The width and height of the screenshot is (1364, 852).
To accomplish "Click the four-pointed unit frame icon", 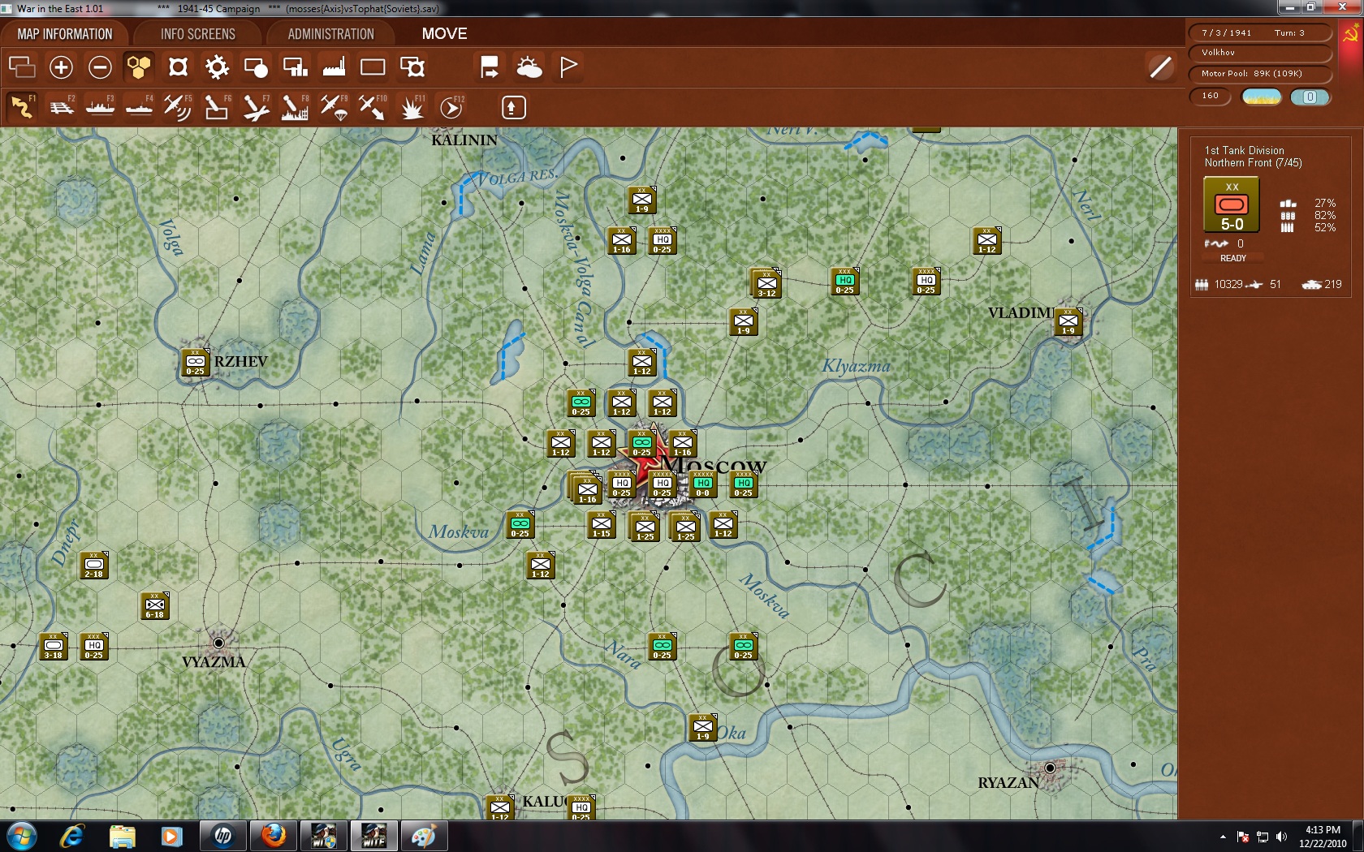I will coord(178,67).
